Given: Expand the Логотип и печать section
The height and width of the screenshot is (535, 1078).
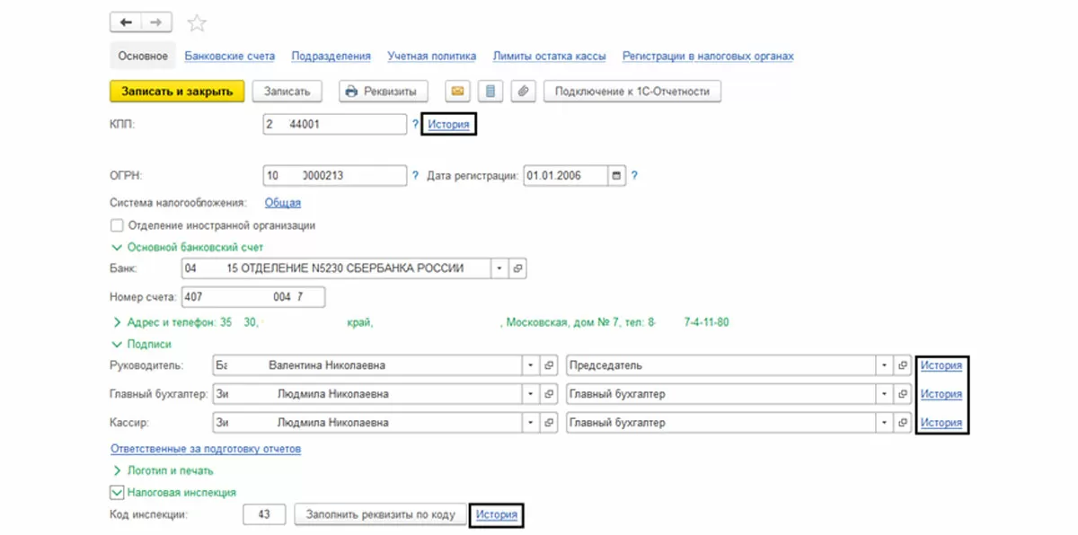Looking at the screenshot, I should click(117, 470).
